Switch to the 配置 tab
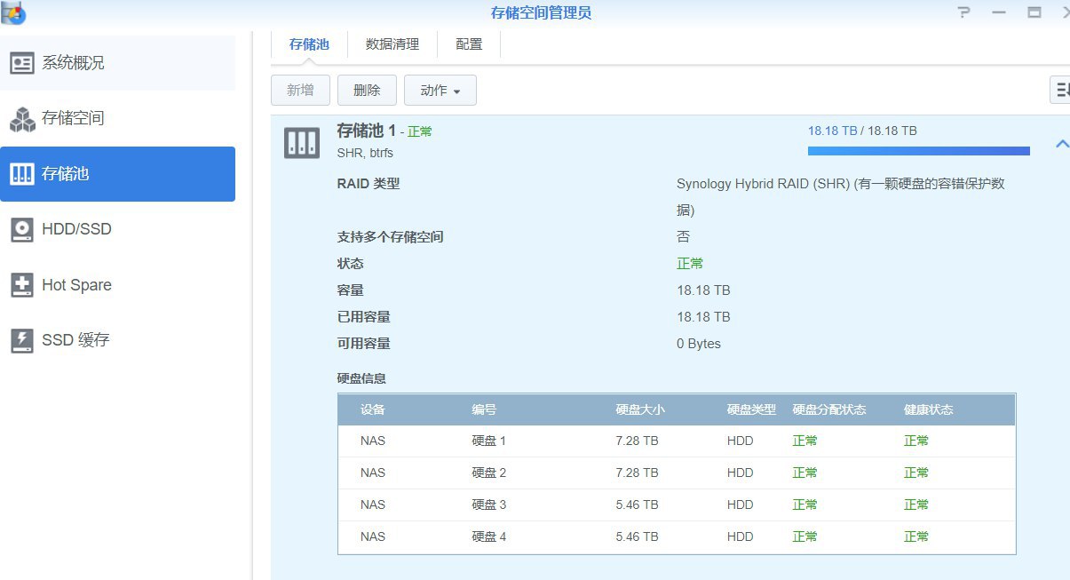This screenshot has height=580, width=1070. [x=469, y=44]
